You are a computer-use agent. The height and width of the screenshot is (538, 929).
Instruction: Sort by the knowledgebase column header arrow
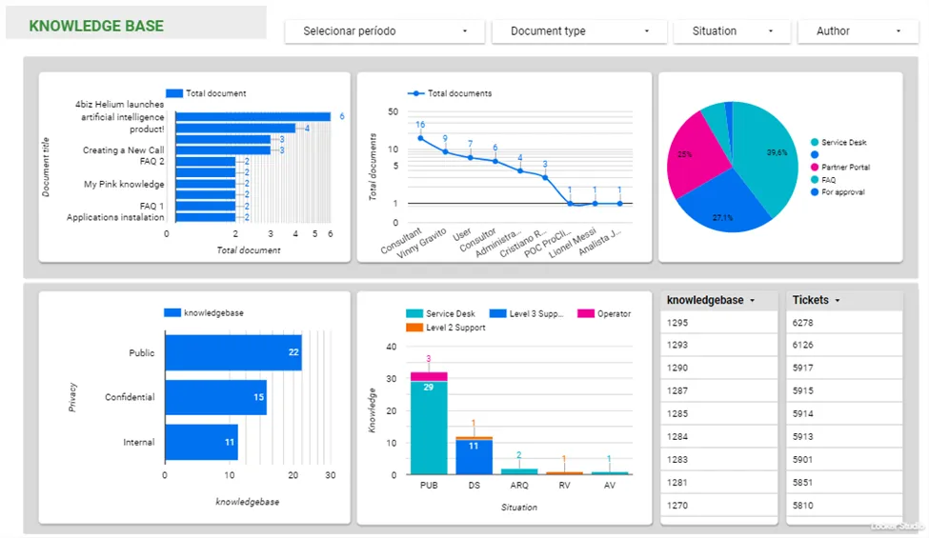[x=753, y=301]
